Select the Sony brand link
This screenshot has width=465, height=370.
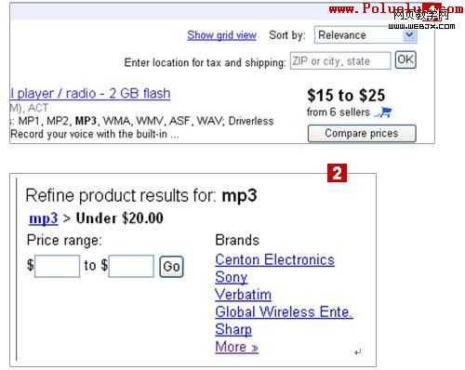point(232,277)
